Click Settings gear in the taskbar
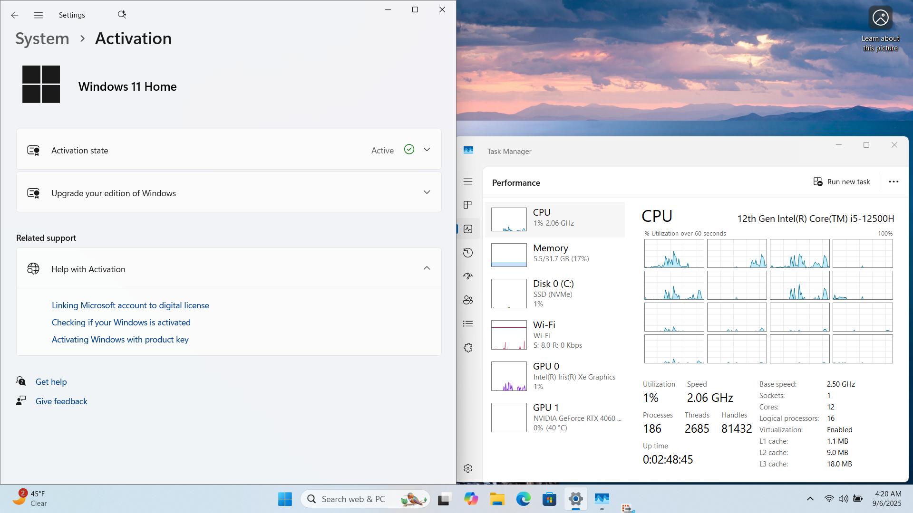913x513 pixels. pos(576,499)
